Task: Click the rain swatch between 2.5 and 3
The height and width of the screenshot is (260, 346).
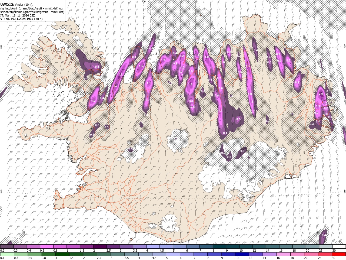Action: tap(104, 254)
